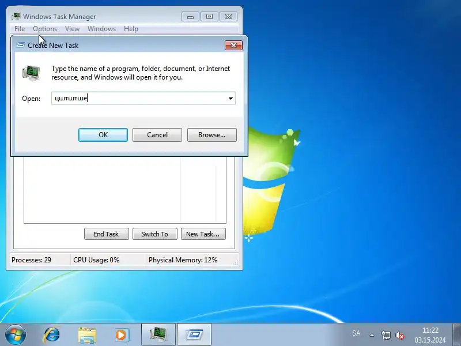The width and height of the screenshot is (461, 346).
Task: Open the clock showing 11:22
Action: pos(430,335)
